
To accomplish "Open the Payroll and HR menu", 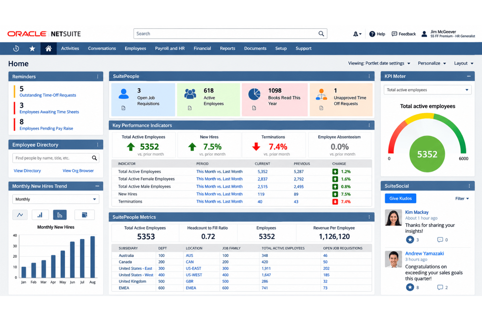I will pos(170,48).
